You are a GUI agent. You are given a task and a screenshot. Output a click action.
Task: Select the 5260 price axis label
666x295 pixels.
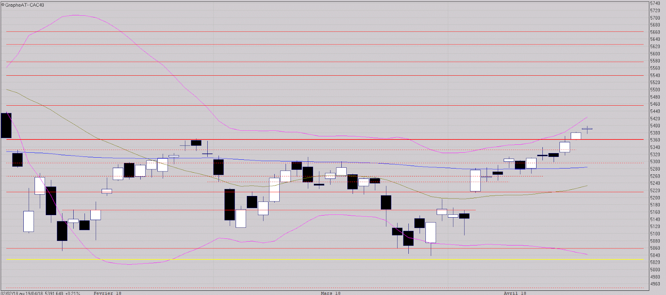655,176
